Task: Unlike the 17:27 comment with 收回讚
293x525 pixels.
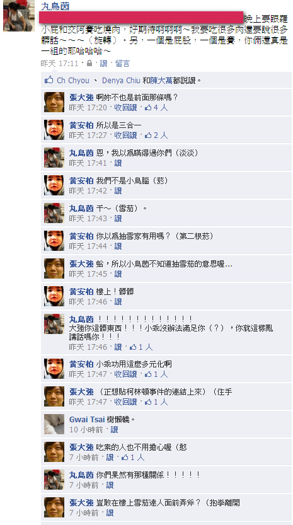Action: point(126,136)
